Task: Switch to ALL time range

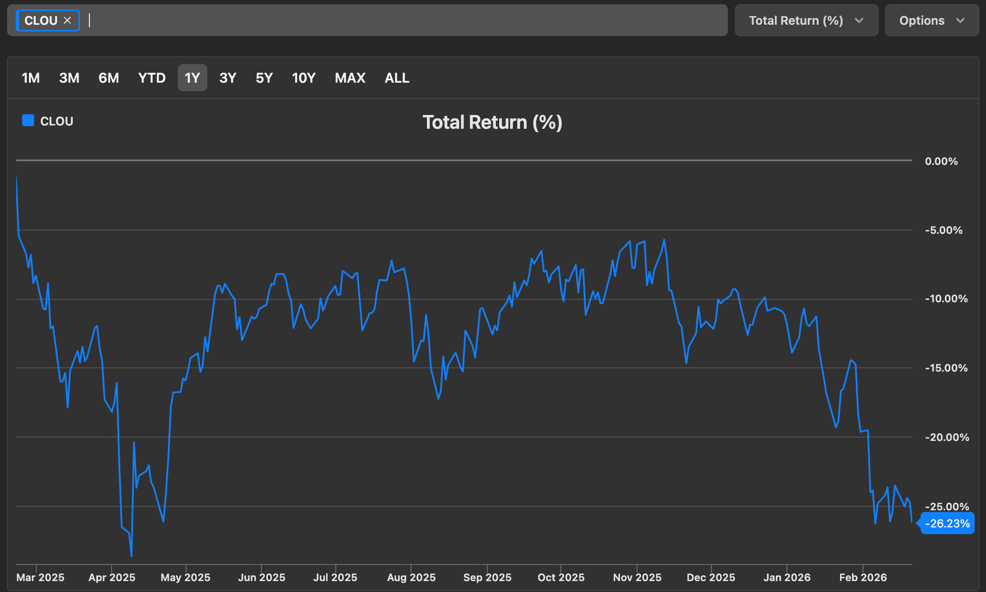Action: pyautogui.click(x=396, y=78)
